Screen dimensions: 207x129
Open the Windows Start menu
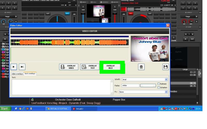point(5,109)
